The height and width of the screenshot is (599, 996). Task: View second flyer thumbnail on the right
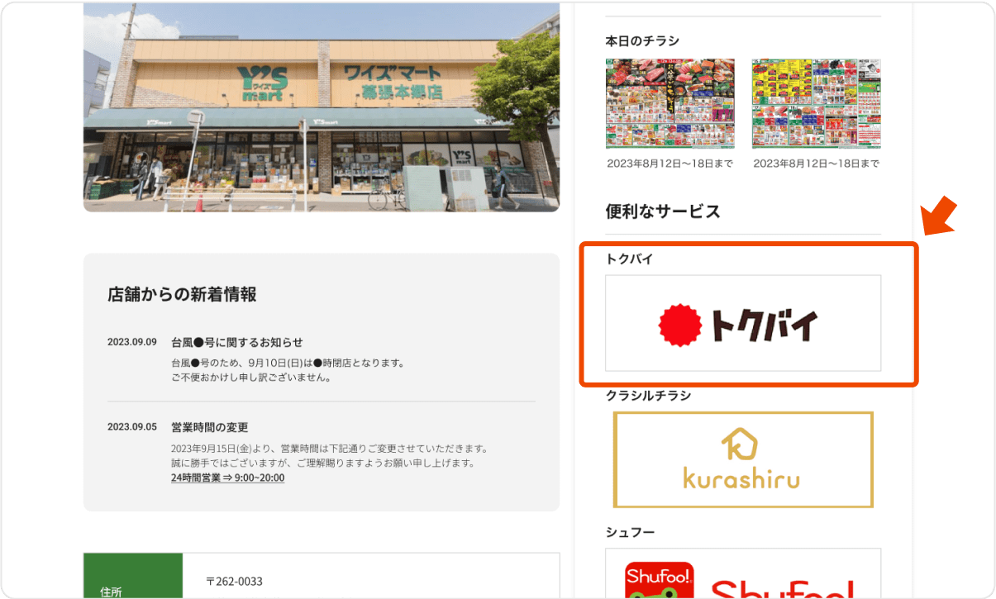(x=816, y=103)
